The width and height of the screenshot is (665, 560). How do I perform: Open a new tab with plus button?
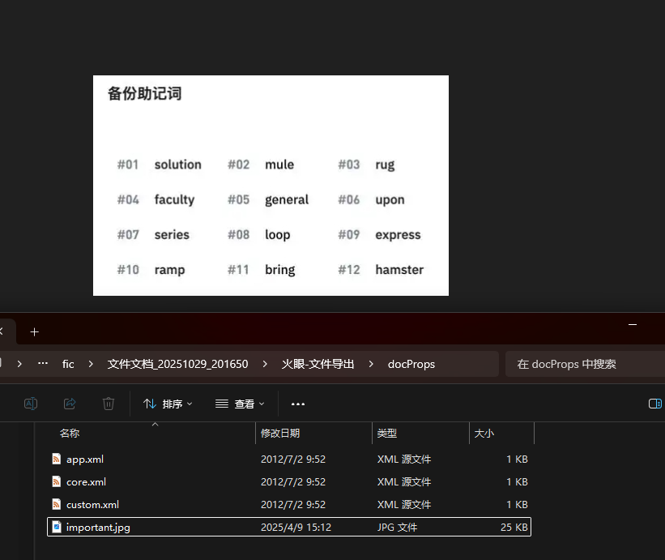tap(34, 331)
